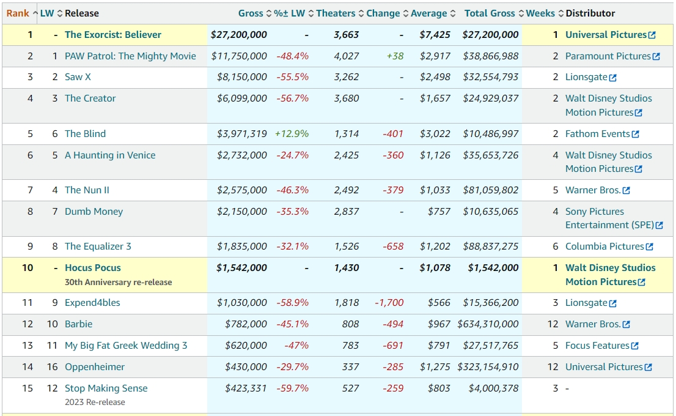Select the $88,837,275 total for Equalizer 3
This screenshot has height=416, width=676.
click(491, 247)
